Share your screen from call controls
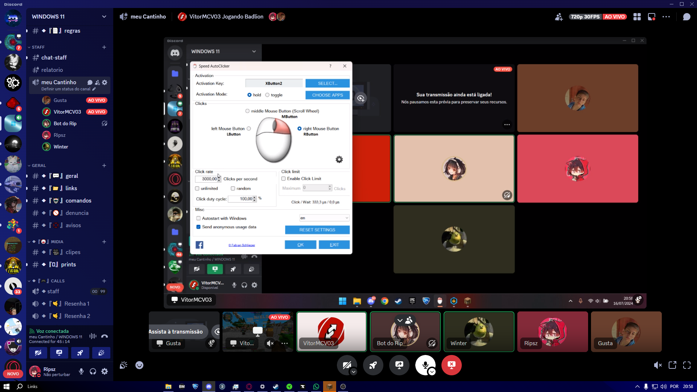This screenshot has width=697, height=392. click(399, 365)
